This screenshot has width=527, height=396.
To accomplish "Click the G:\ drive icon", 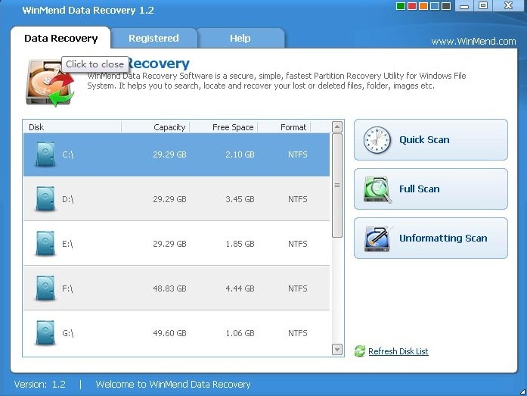I will point(45,333).
